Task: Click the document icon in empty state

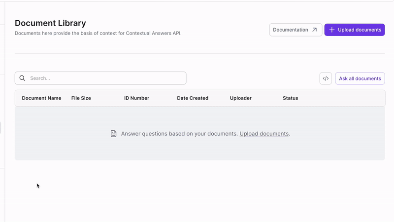Action: (x=114, y=134)
